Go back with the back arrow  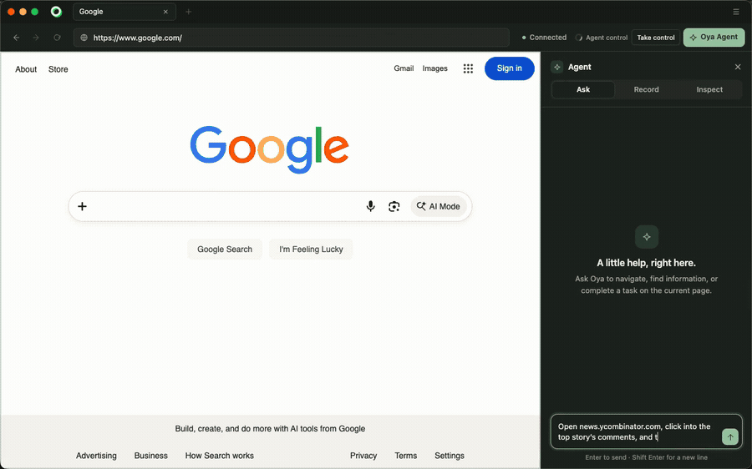pyautogui.click(x=17, y=38)
